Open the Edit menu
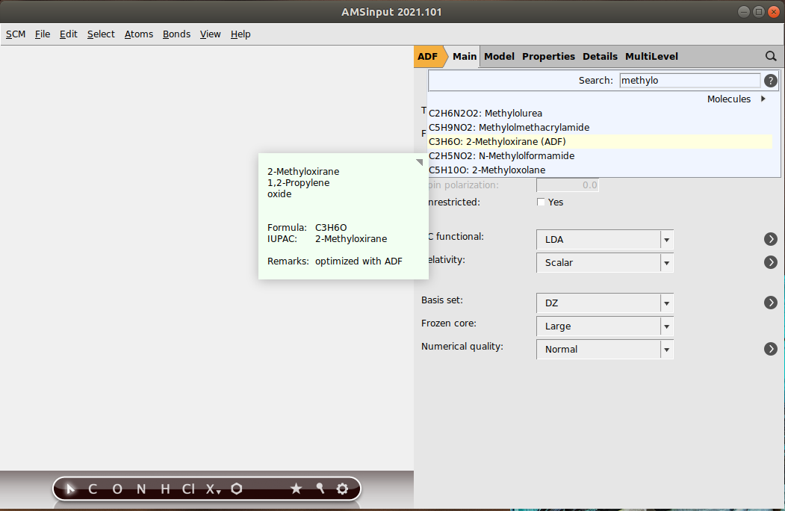785x511 pixels. click(69, 34)
